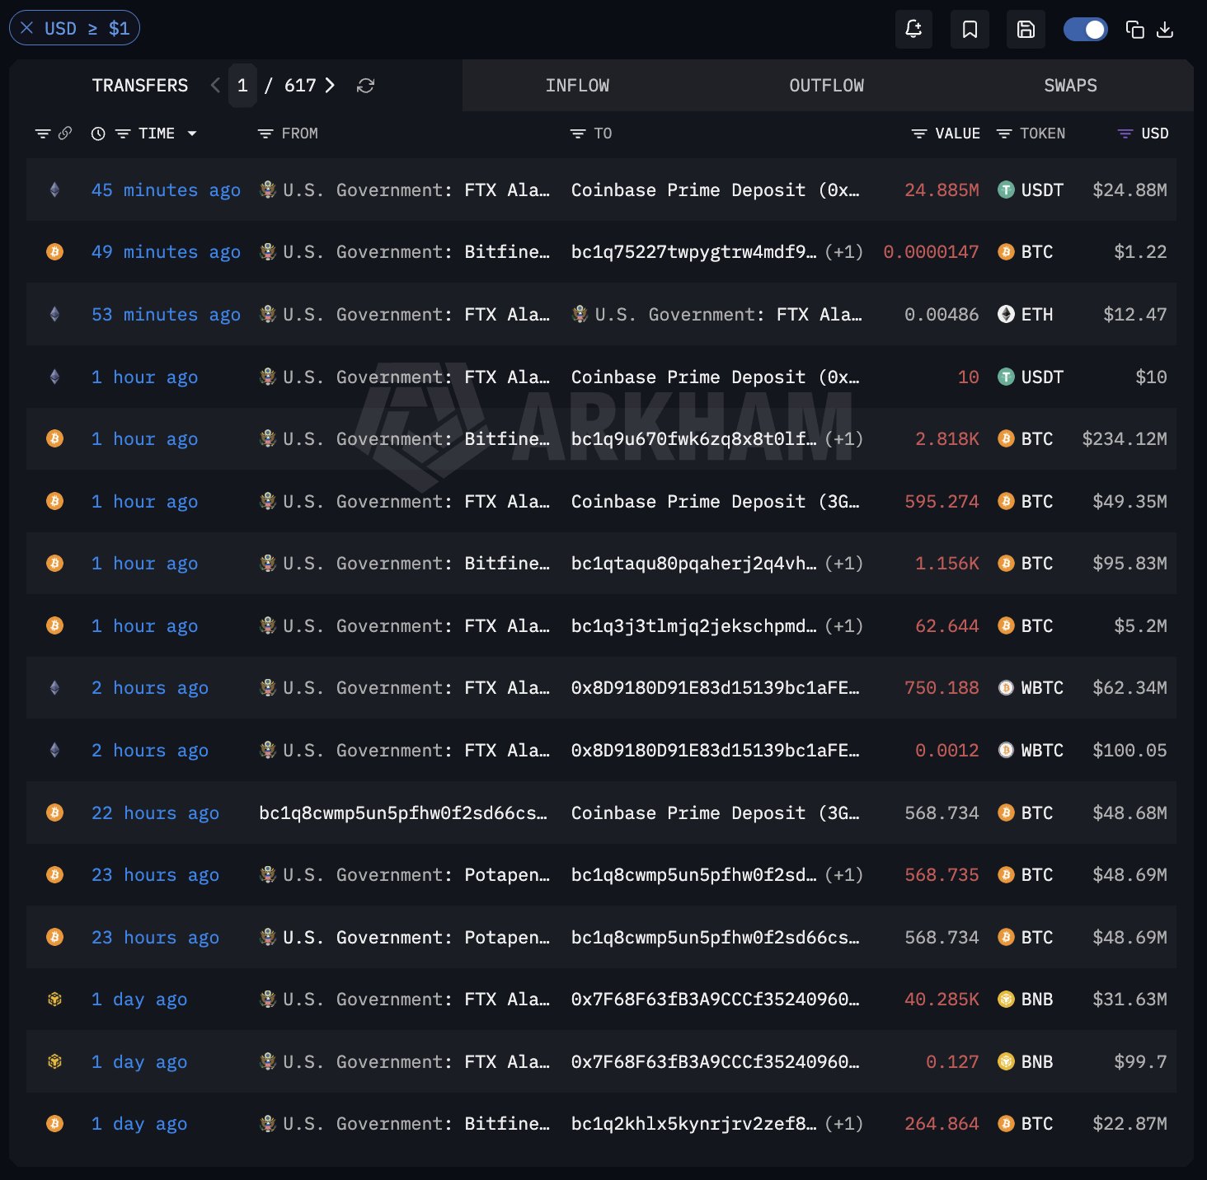1207x1180 pixels.
Task: Click the page number field showing 1
Action: [x=242, y=86]
